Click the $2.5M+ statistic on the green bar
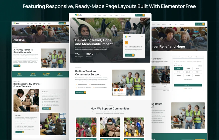 [46, 74]
